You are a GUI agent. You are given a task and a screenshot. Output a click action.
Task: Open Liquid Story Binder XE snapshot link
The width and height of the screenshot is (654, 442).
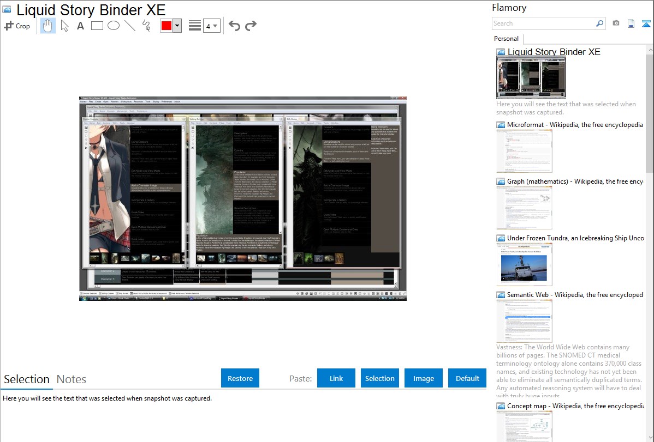[554, 52]
